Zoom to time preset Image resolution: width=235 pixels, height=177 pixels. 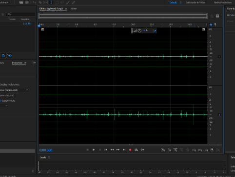[212, 150]
